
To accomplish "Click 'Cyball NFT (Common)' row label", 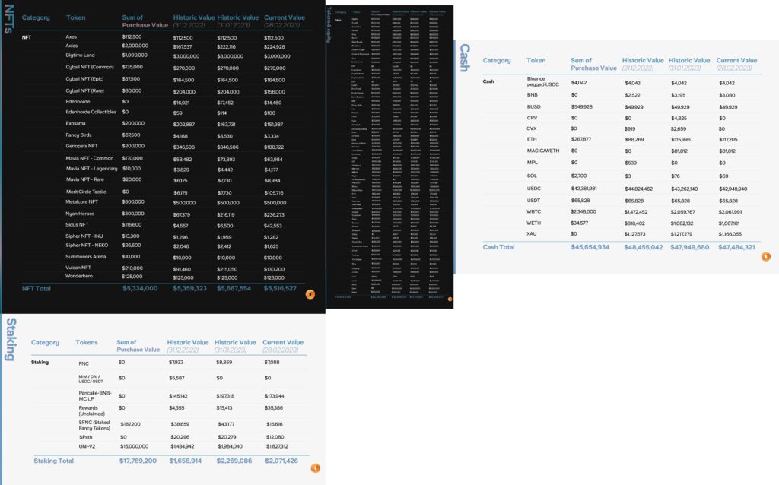I will click(90, 67).
